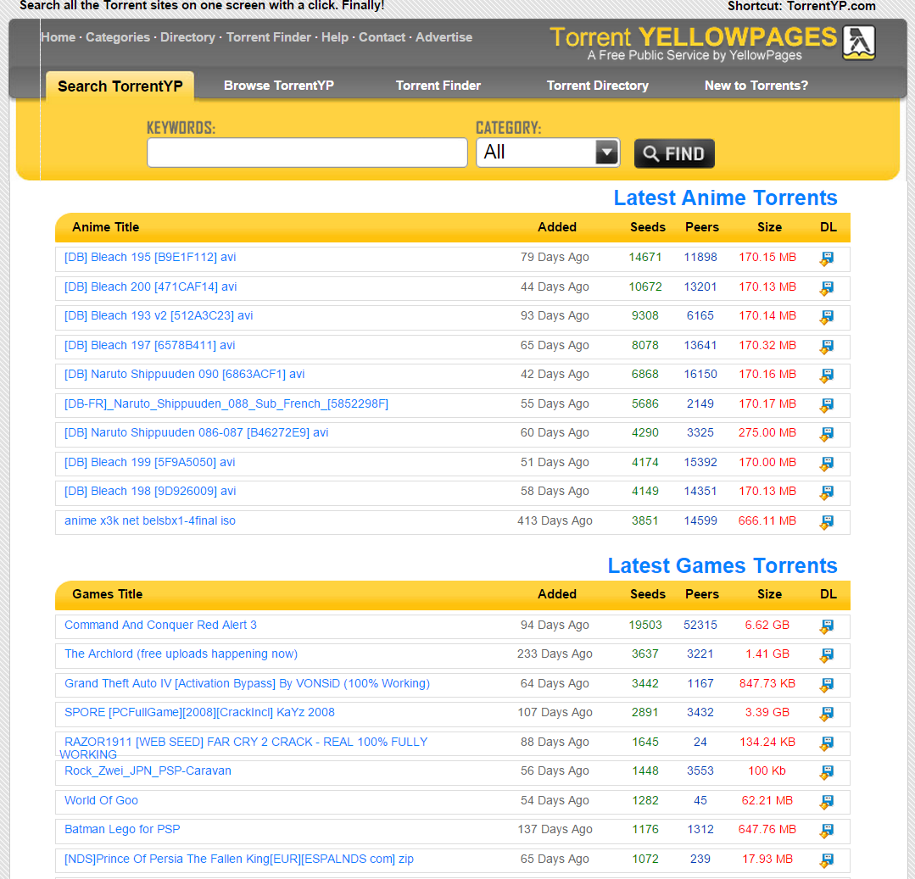Open SPORE PCFullGame KaYz 2008 link

pos(199,713)
